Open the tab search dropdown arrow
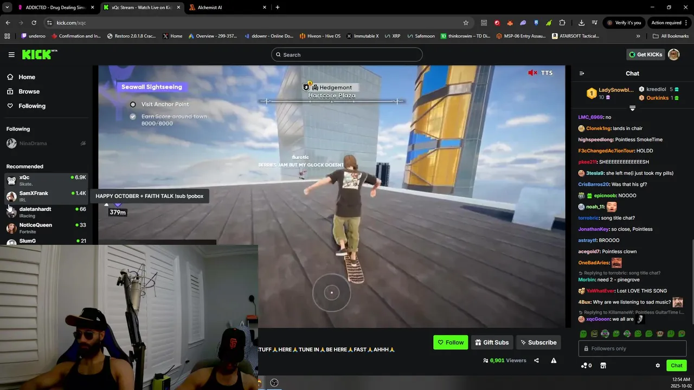694x390 pixels. [7, 8]
